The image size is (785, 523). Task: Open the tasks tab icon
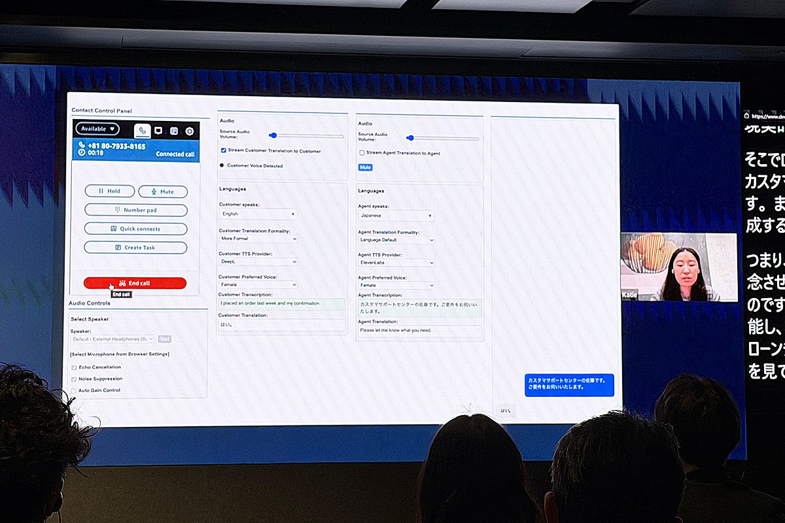[174, 131]
